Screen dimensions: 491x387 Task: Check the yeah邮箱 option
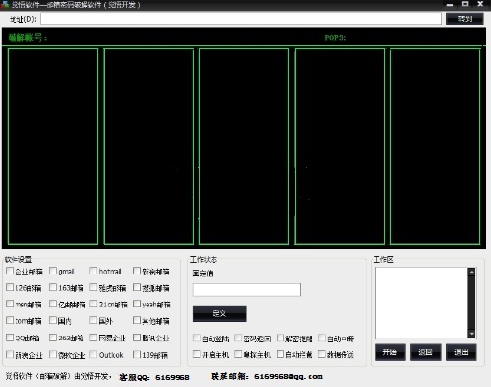click(x=137, y=304)
